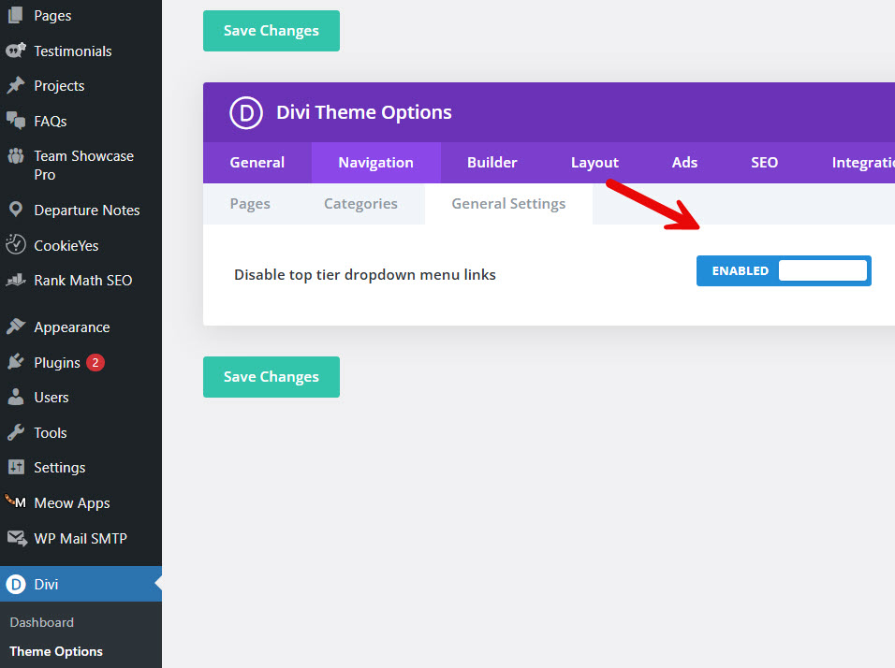
Task: Click the top Save Changes button
Action: (271, 31)
